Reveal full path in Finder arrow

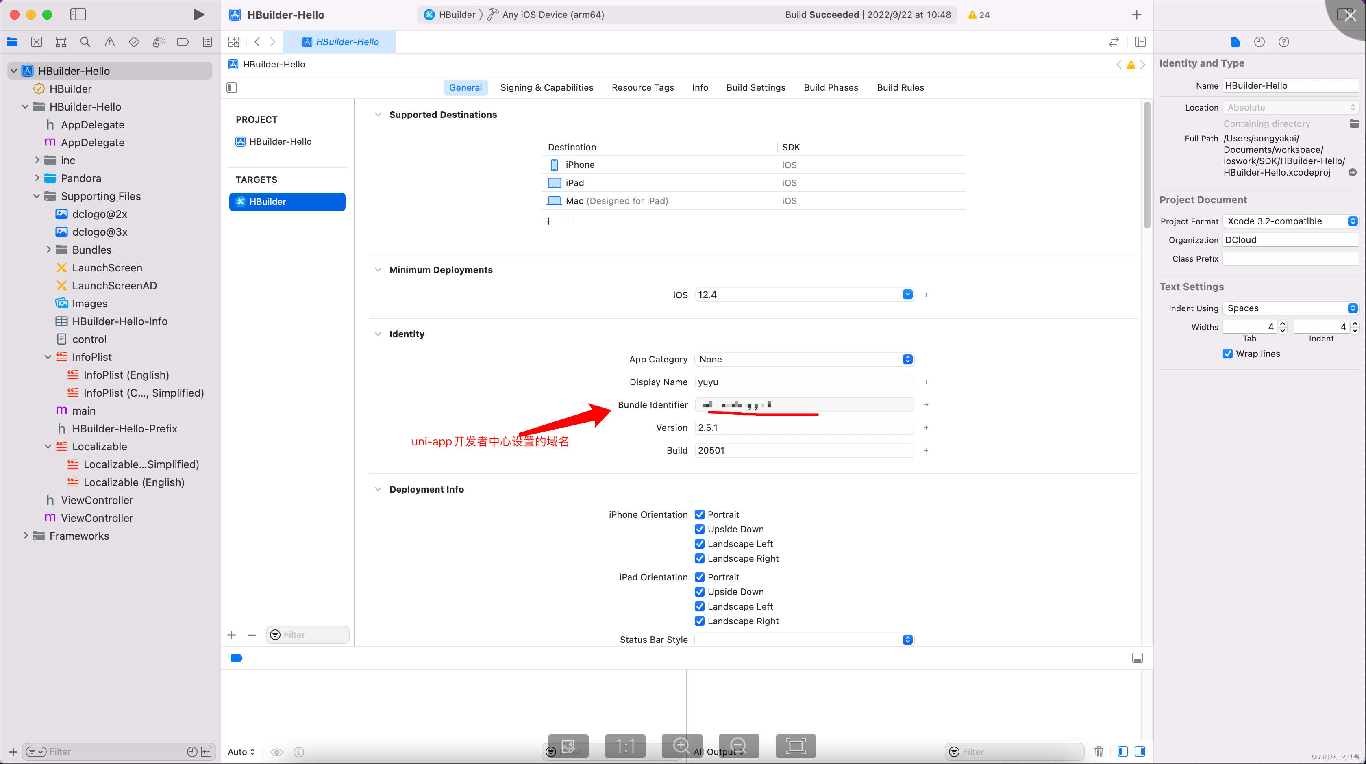(x=1353, y=172)
